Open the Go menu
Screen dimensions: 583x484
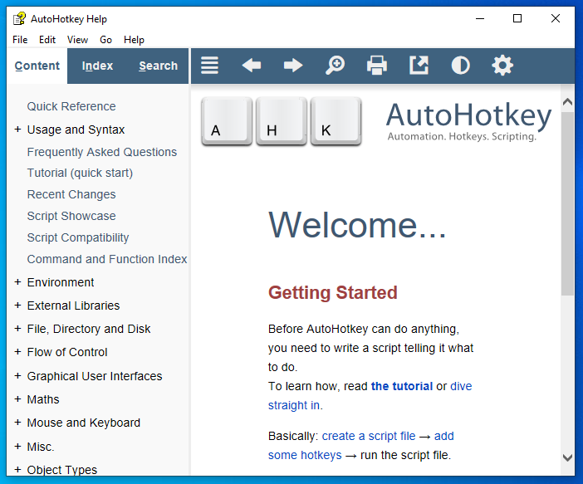click(105, 40)
